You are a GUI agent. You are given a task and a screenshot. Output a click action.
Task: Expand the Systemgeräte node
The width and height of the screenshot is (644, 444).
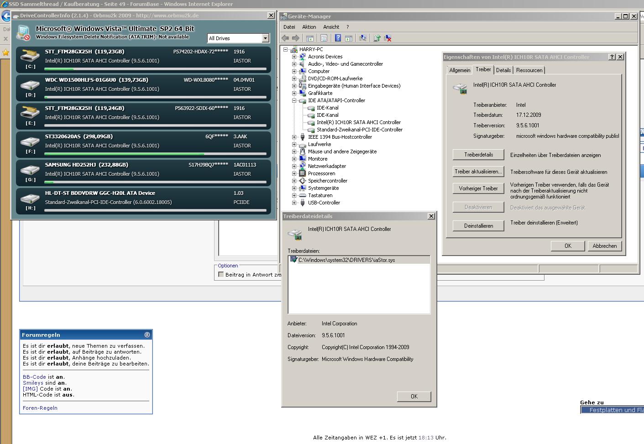coord(294,188)
